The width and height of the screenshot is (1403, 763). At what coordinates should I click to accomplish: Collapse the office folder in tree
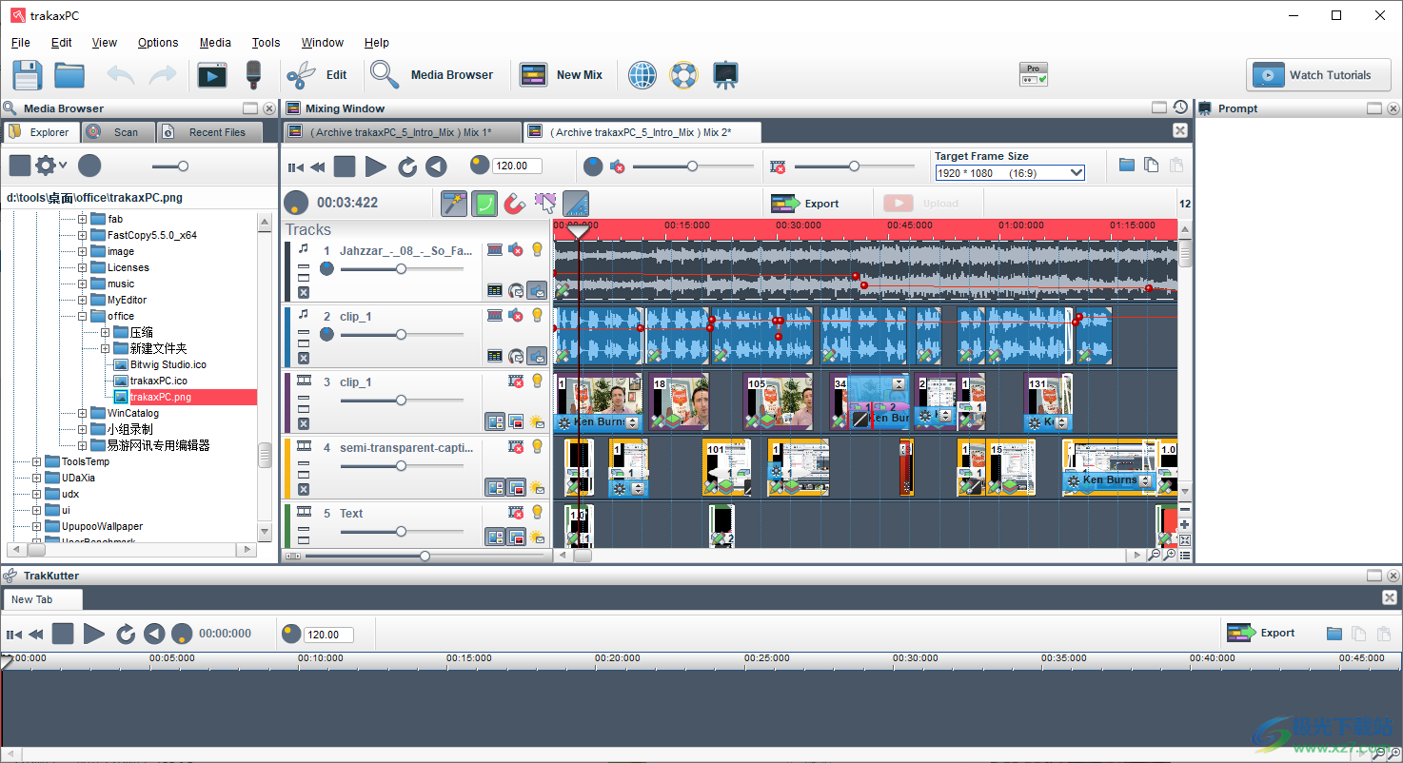coord(82,316)
